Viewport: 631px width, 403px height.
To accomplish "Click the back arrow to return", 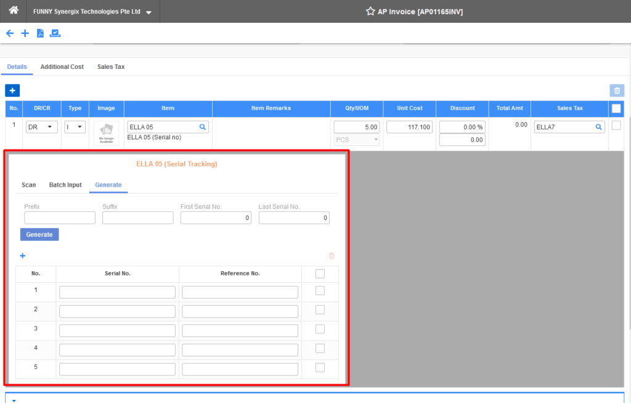I will tap(9, 33).
